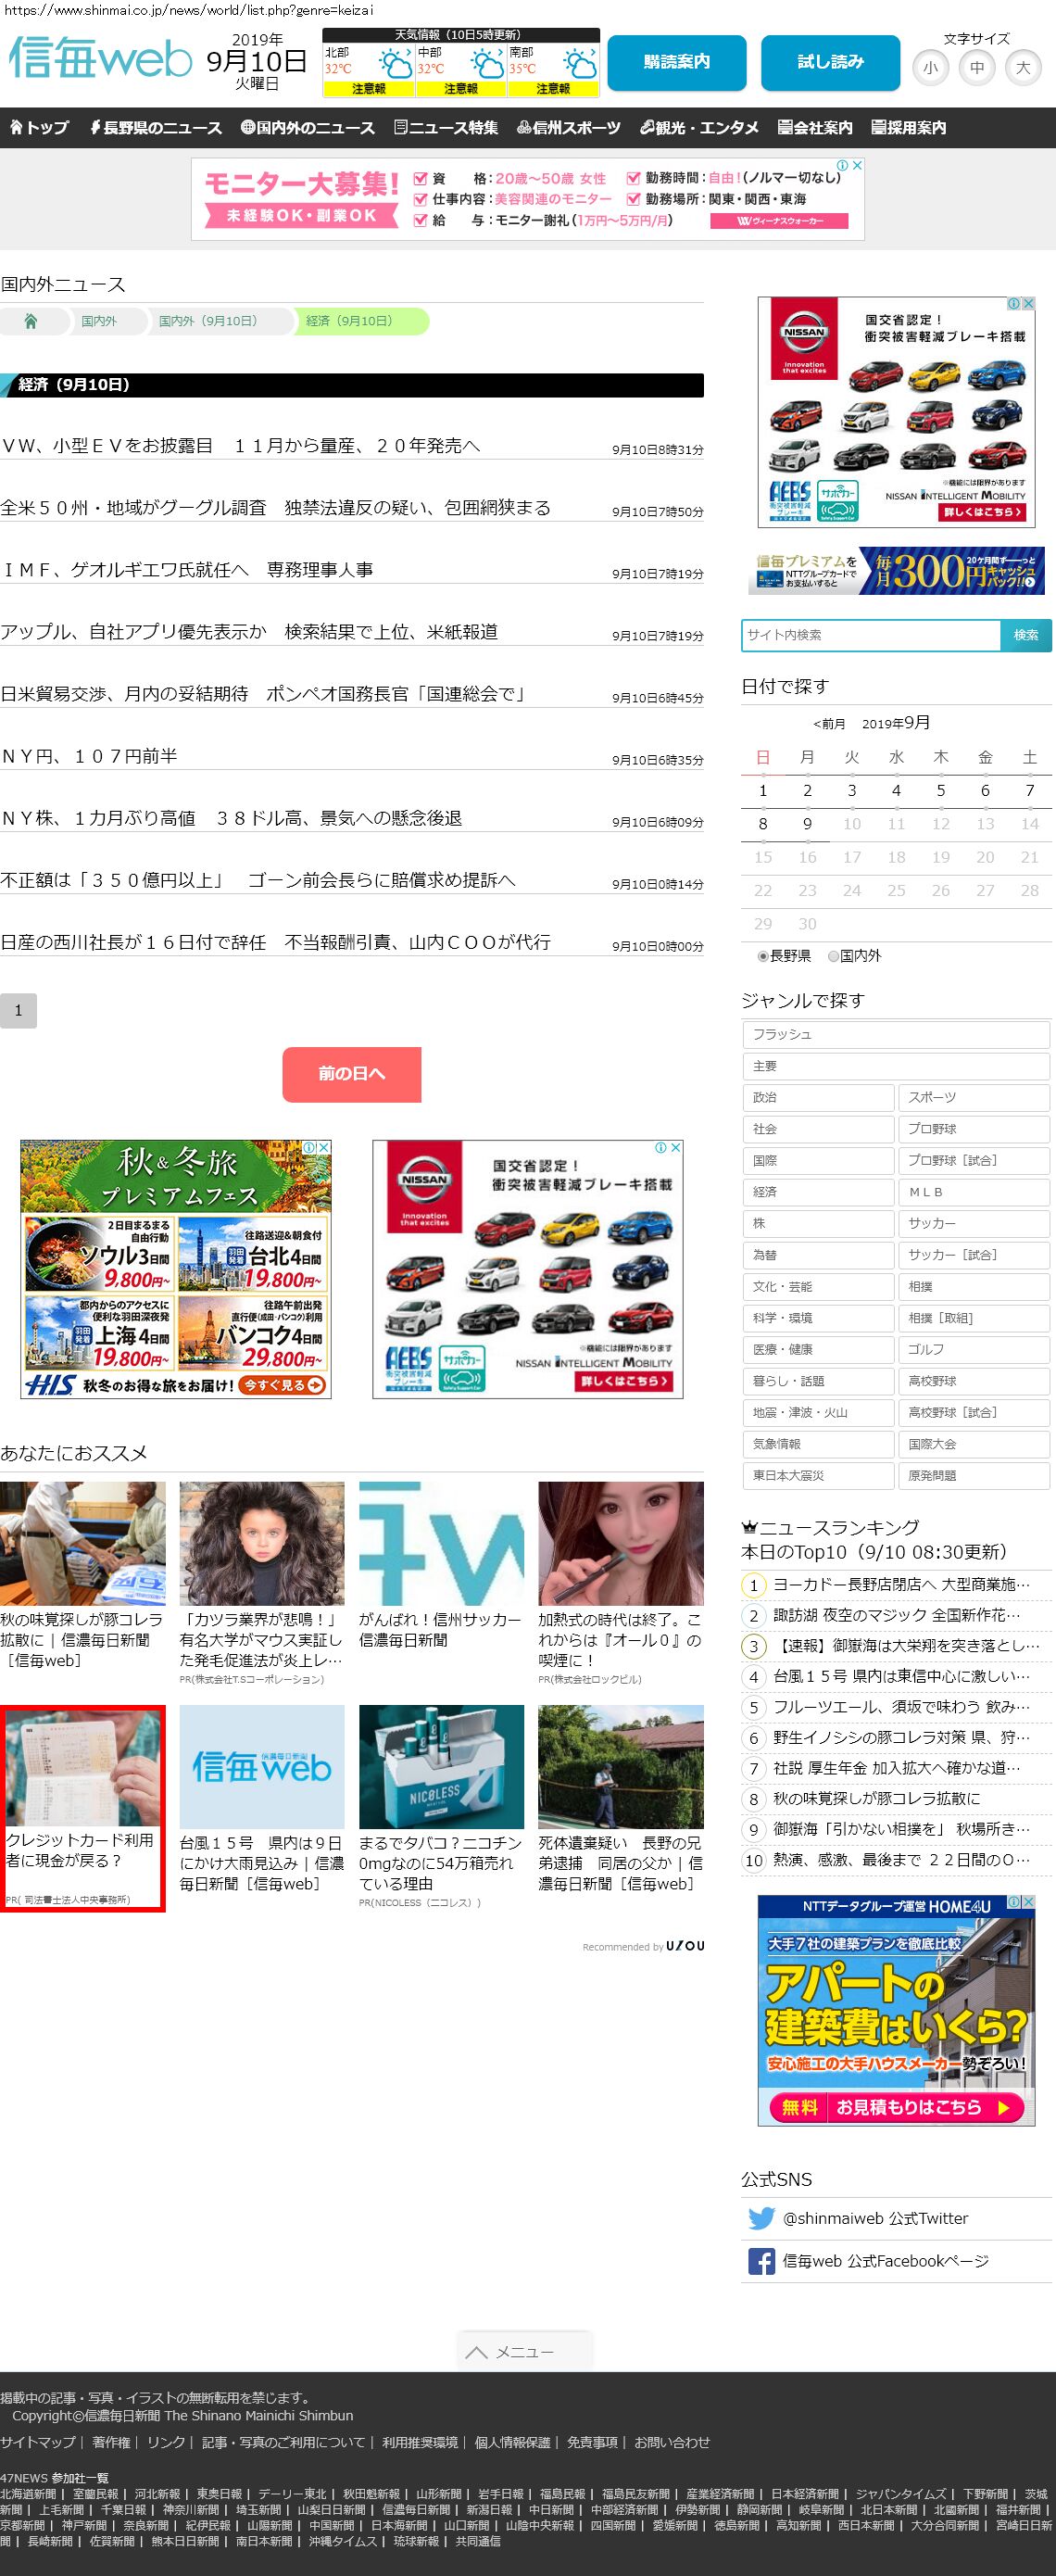Click the 前の日へ button
The height and width of the screenshot is (2576, 1056).
tap(352, 1074)
